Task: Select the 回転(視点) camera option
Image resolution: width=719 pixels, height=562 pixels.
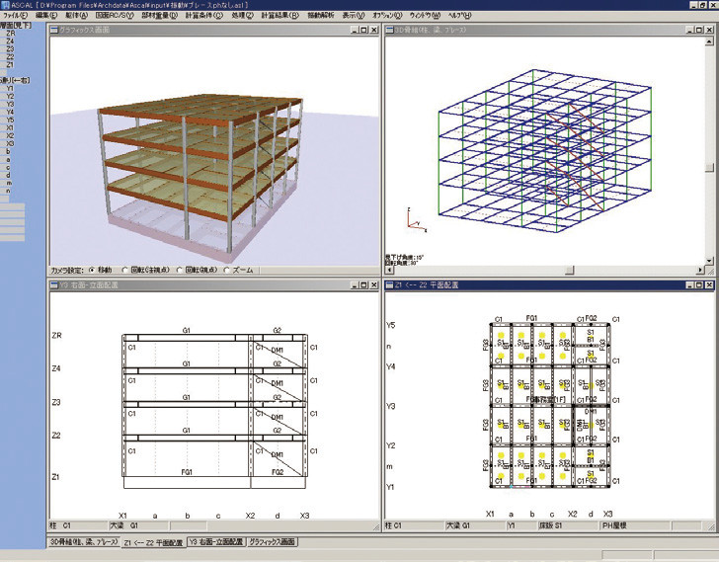Action: [x=177, y=269]
